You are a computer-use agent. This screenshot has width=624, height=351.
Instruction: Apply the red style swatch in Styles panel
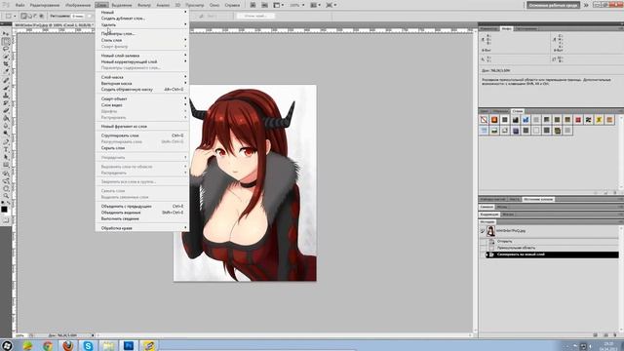(x=578, y=120)
